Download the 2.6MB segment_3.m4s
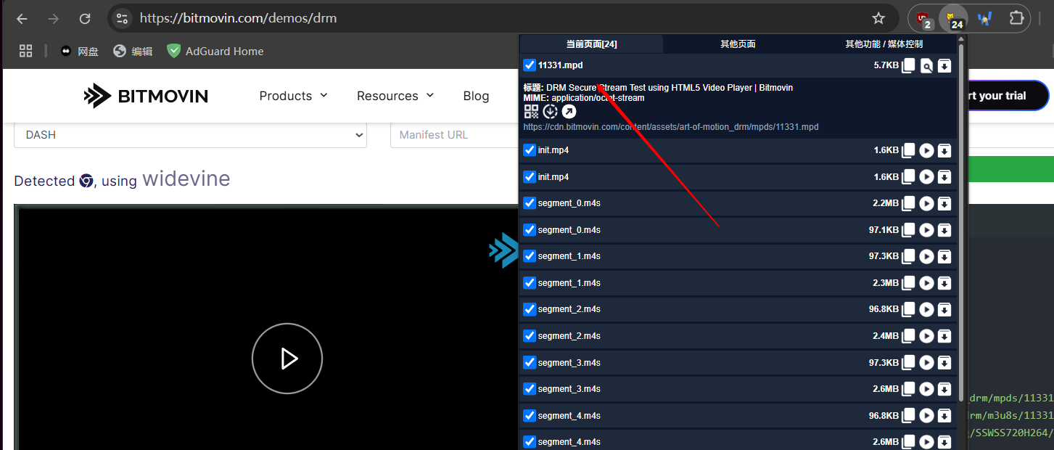 coord(944,389)
